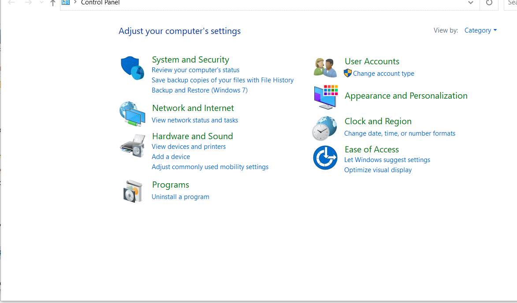The height and width of the screenshot is (303, 517).
Task: Click the Forward arrow navigation button
Action: pyautogui.click(x=28, y=3)
